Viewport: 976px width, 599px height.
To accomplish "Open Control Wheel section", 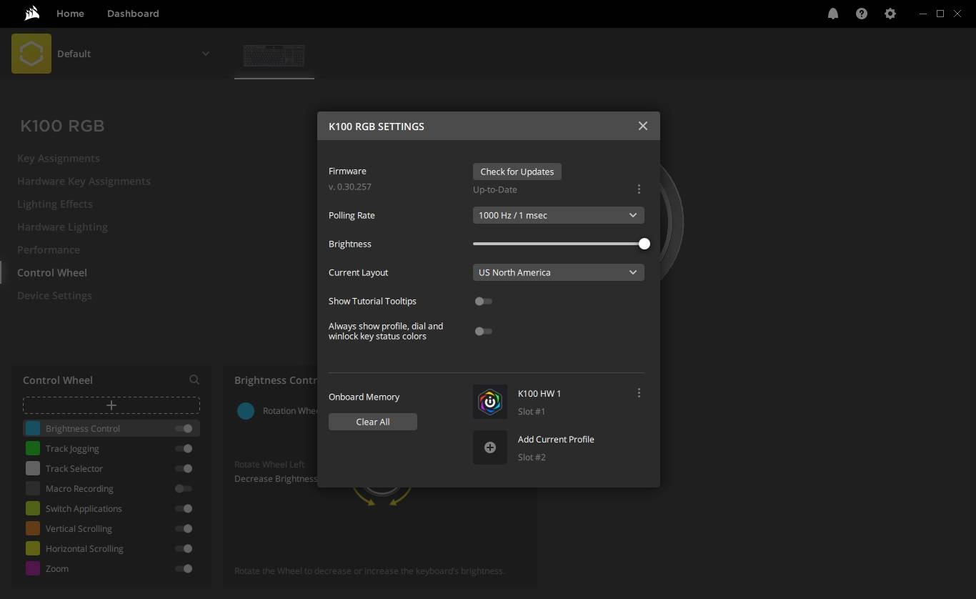I will (52, 273).
